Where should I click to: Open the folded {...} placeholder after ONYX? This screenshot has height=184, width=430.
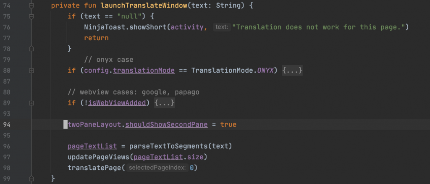click(x=292, y=71)
